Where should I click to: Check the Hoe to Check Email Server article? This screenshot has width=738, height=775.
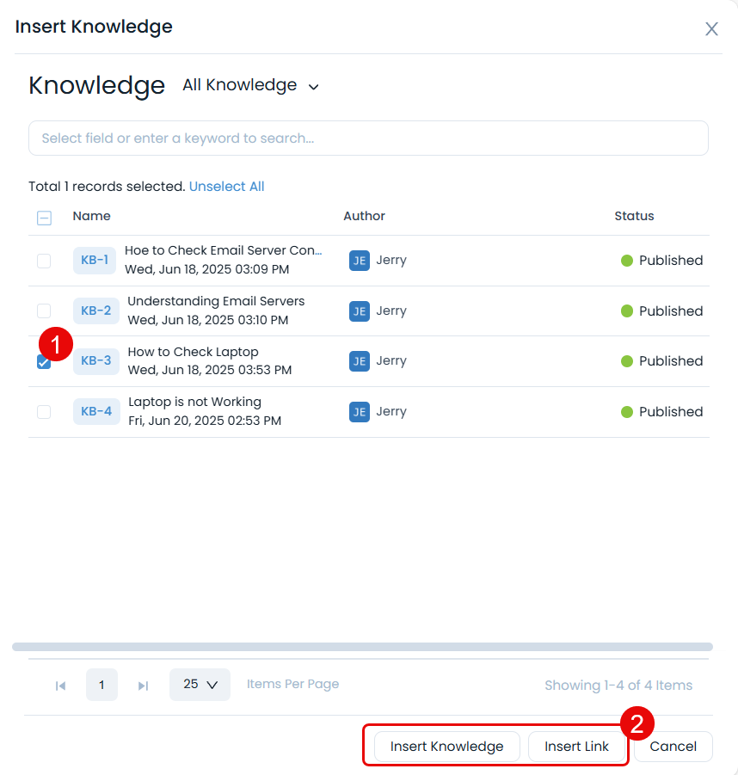[44, 261]
